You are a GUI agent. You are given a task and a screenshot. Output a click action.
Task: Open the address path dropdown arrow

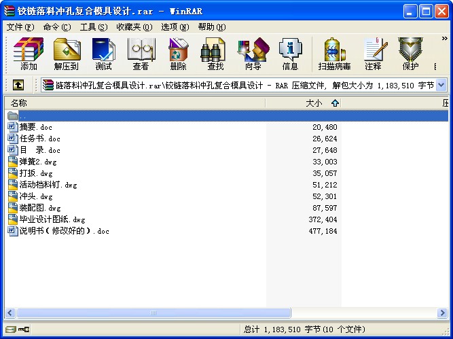tap(441, 85)
